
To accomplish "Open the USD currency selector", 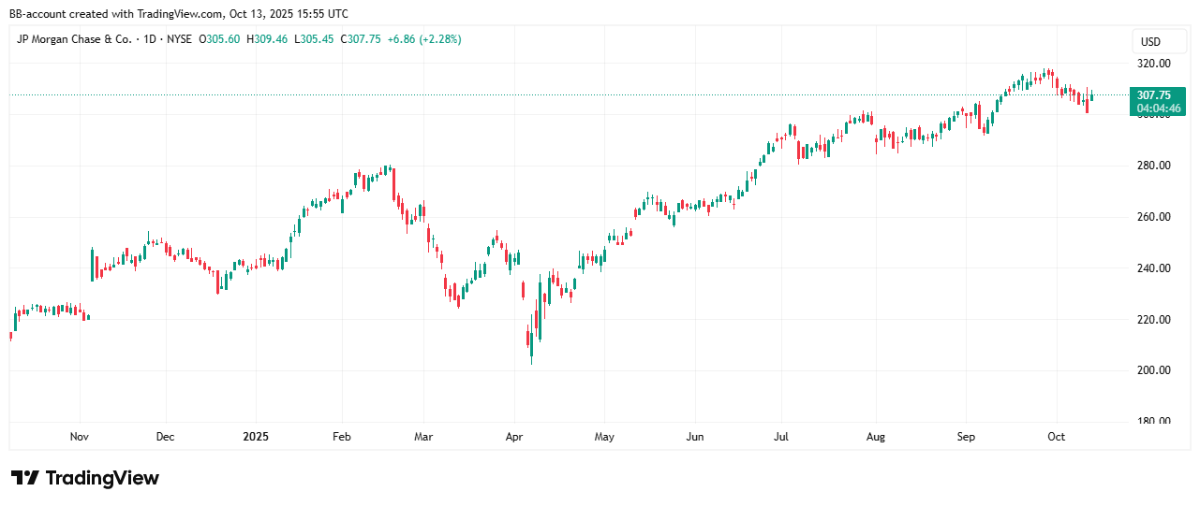I will tap(1150, 42).
